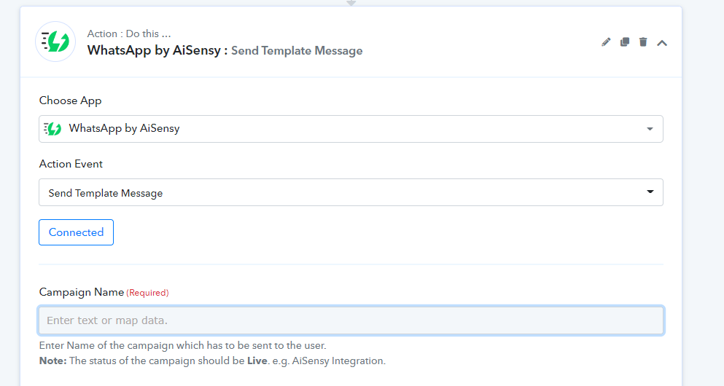The width and height of the screenshot is (724, 386).
Task: Click the "WhatsApp by AiSensy :" header text
Action: pyautogui.click(x=157, y=50)
